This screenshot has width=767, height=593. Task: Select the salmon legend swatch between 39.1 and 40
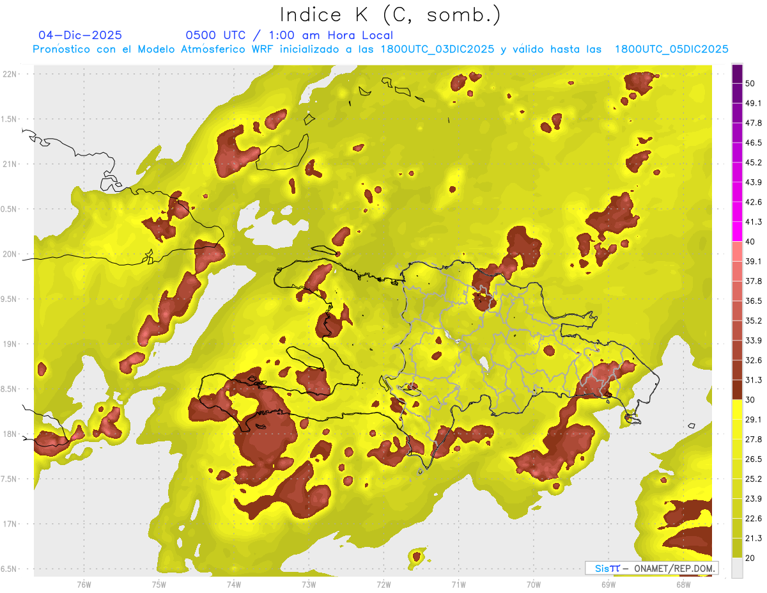737,251
